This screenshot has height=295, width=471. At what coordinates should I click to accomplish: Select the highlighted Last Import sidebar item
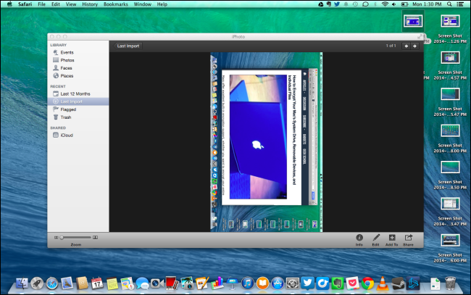pyautogui.click(x=78, y=101)
